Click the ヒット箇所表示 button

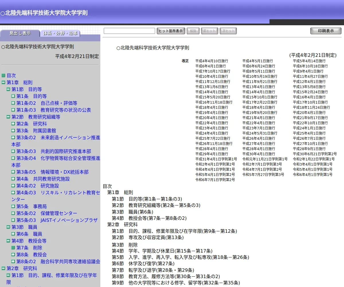[171, 31]
